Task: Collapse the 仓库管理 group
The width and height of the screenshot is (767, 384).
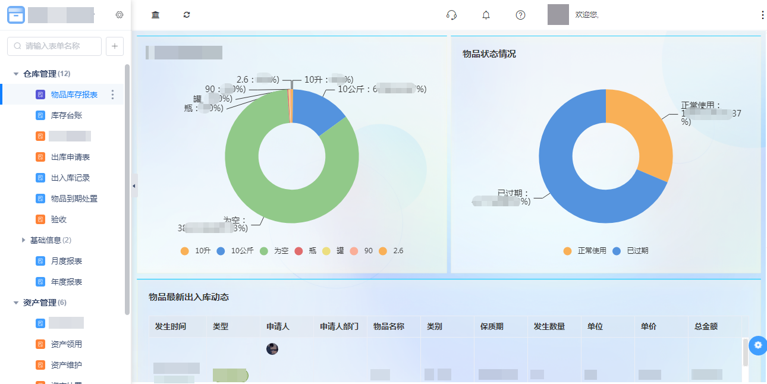Action: pyautogui.click(x=16, y=74)
